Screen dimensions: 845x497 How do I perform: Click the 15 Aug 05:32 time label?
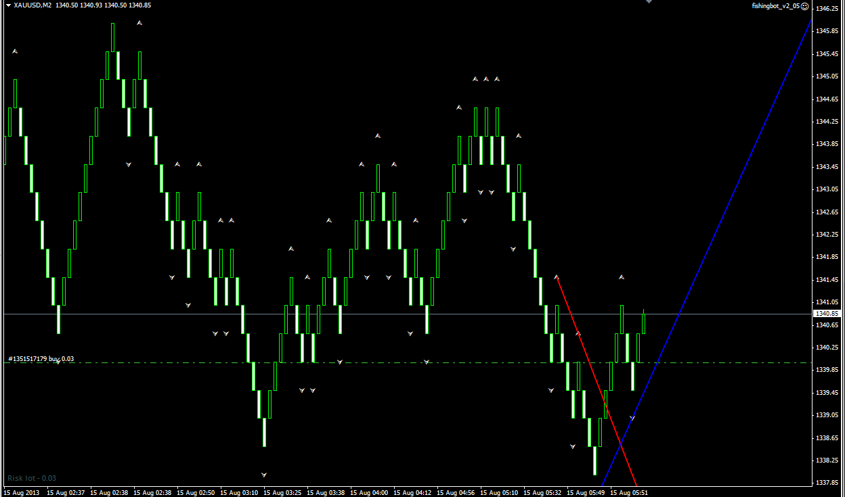pyautogui.click(x=542, y=493)
